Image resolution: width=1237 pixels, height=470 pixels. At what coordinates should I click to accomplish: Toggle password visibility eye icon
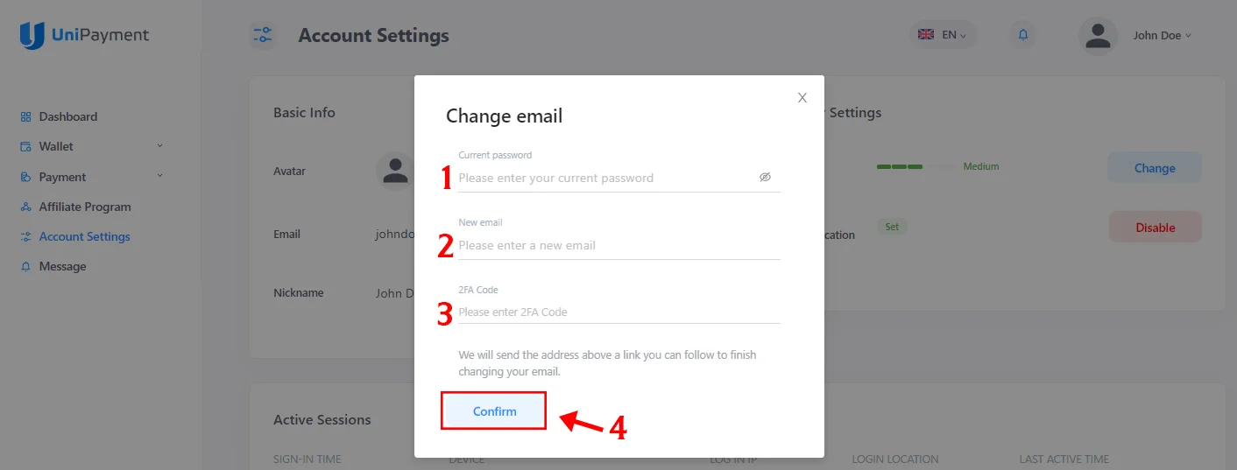click(765, 178)
